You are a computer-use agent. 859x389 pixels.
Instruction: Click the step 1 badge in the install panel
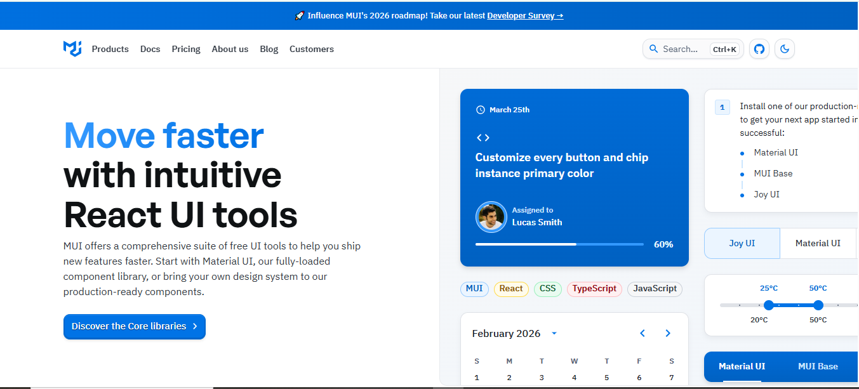(722, 107)
